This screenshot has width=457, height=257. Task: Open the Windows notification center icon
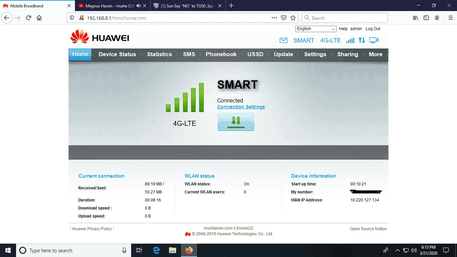point(446,250)
